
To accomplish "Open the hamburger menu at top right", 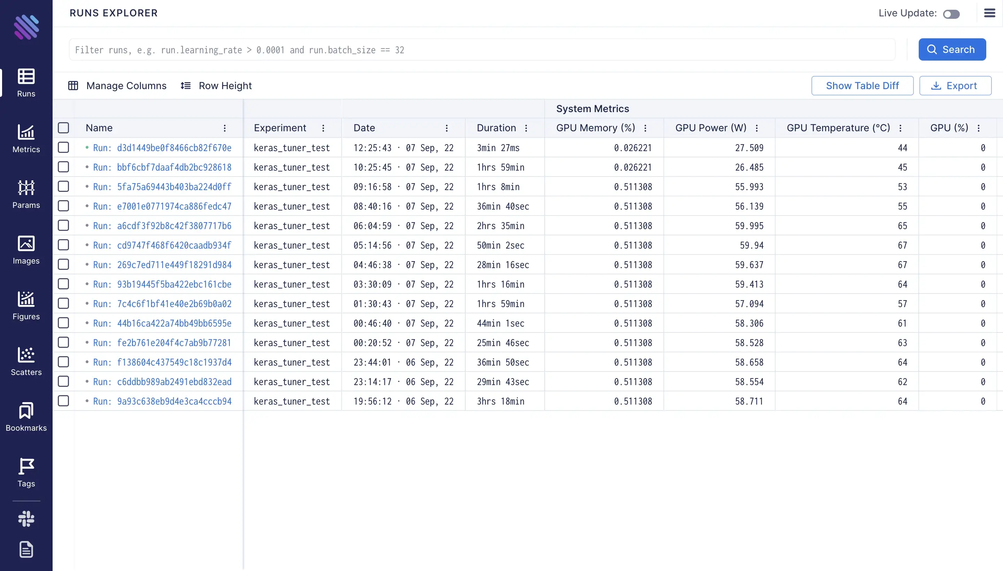I will (x=990, y=13).
